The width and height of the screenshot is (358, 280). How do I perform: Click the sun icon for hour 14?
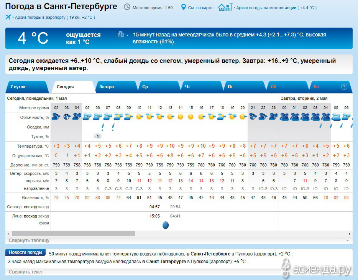[x=181, y=117]
